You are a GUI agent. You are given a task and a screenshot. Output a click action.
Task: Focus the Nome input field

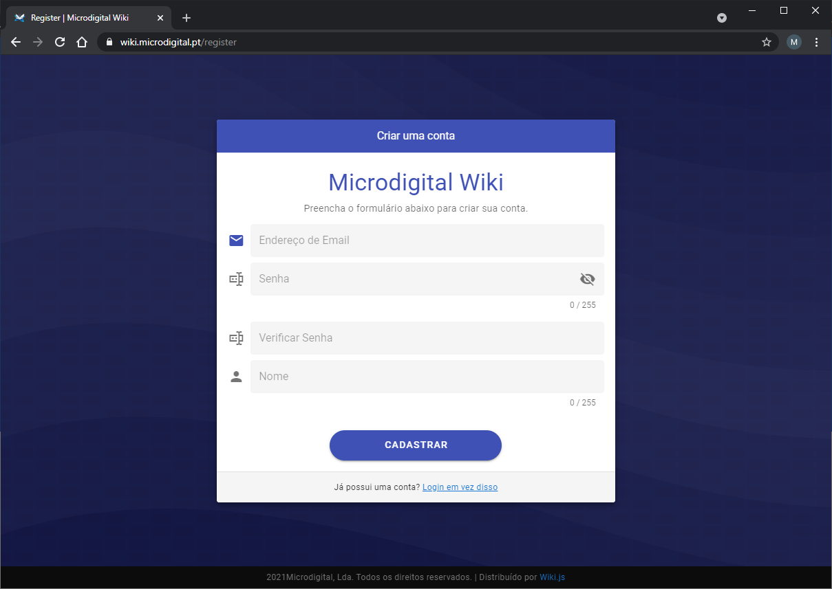pos(427,377)
